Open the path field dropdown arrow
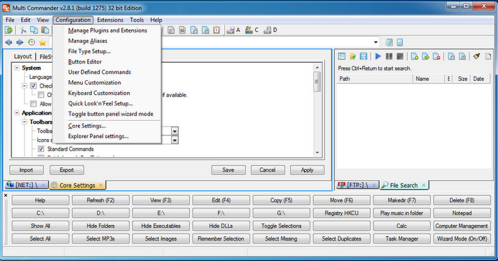The width and height of the screenshot is (498, 261). point(376,42)
